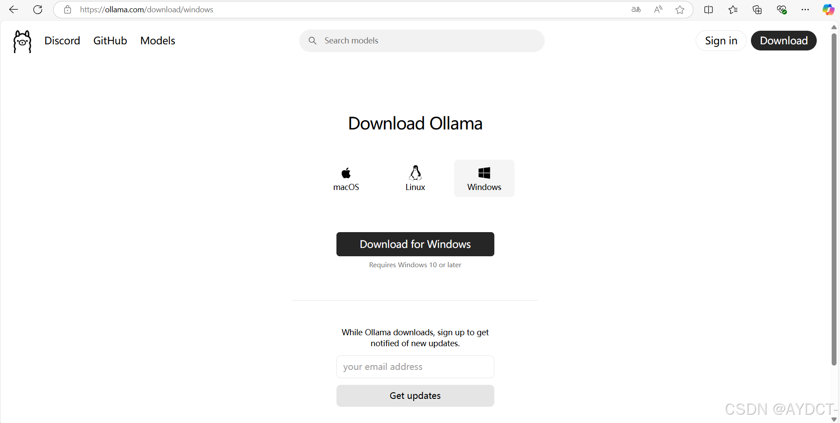This screenshot has width=840, height=423.
Task: Select the macOS apple icon
Action: 346,173
